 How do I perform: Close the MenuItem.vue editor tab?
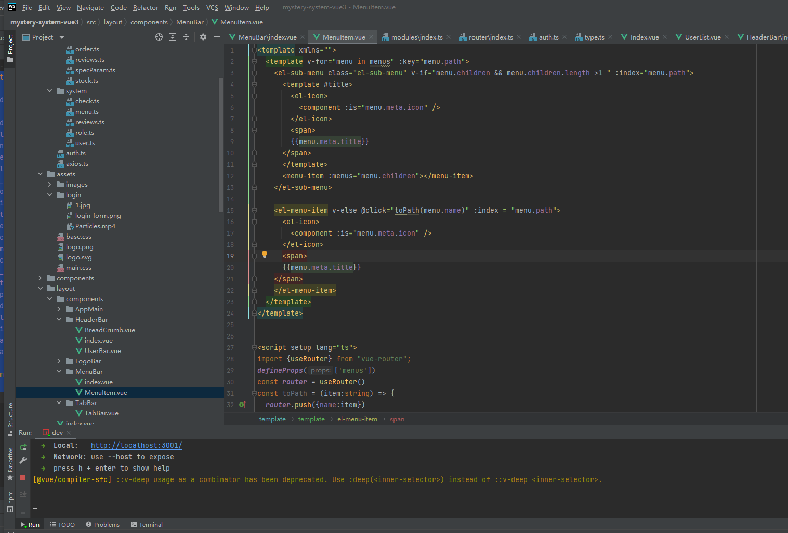click(x=371, y=37)
